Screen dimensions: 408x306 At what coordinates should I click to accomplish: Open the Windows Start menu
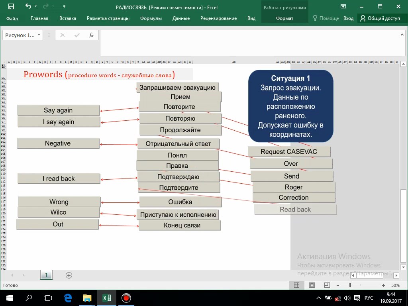[10, 298]
